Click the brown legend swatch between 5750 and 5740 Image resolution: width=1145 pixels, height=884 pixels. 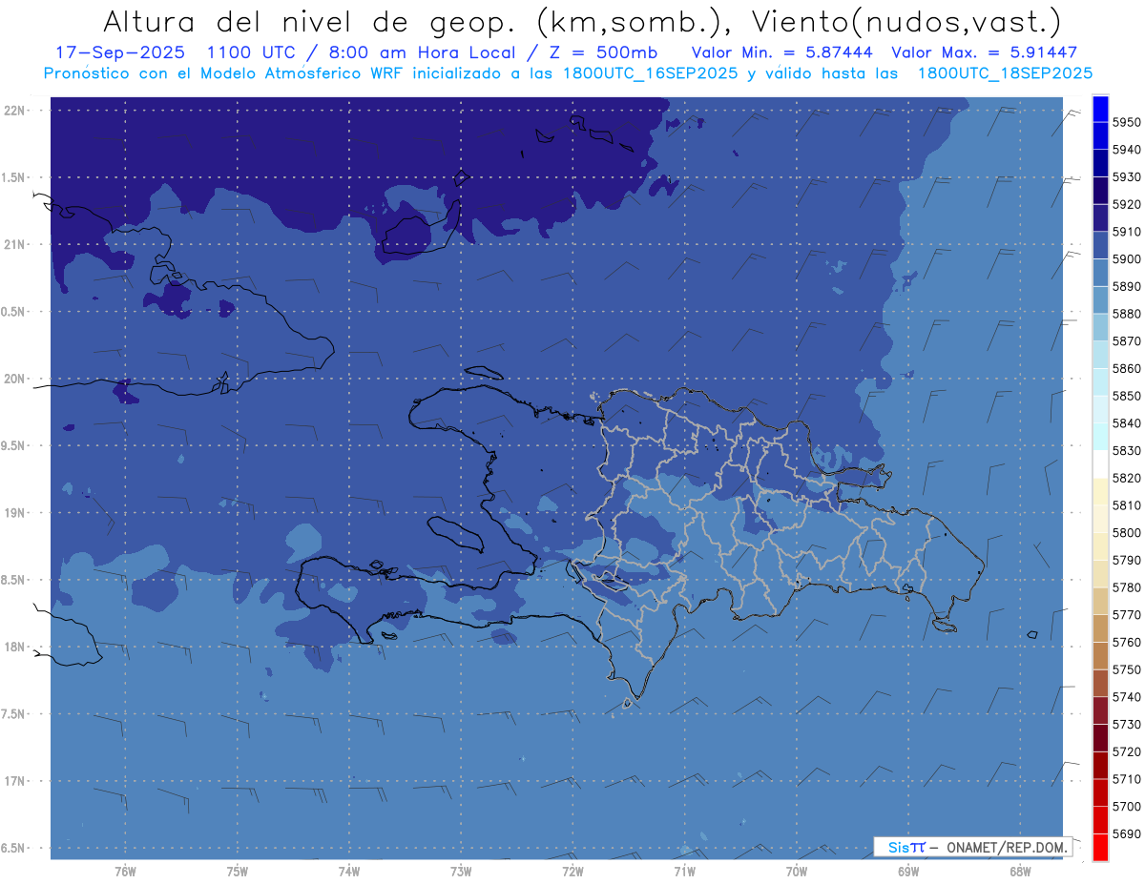1100,683
